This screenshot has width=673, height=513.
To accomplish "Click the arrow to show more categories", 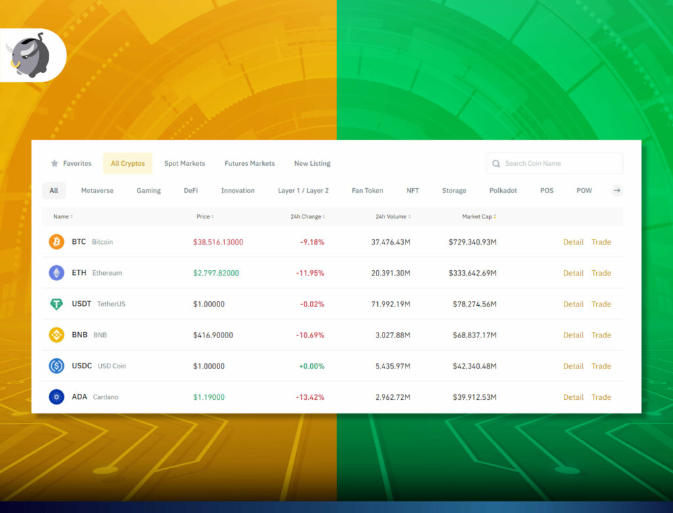I will 616,190.
